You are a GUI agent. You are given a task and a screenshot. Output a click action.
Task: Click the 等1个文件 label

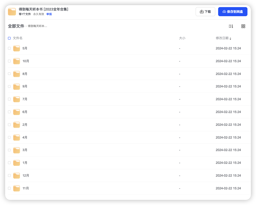(25, 14)
